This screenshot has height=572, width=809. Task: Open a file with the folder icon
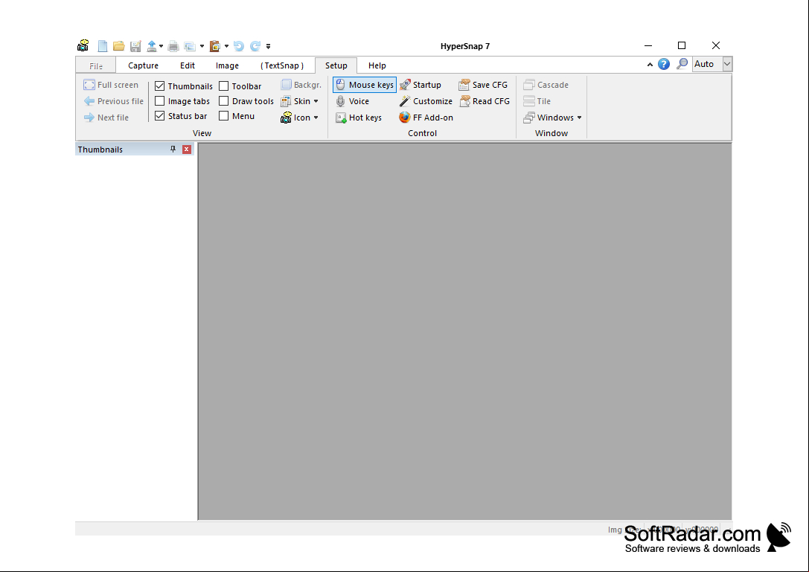pyautogui.click(x=118, y=46)
